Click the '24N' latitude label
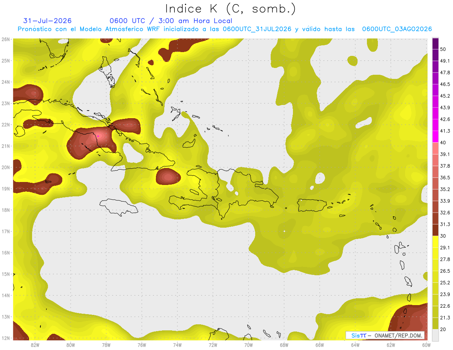 [x=6, y=82]
